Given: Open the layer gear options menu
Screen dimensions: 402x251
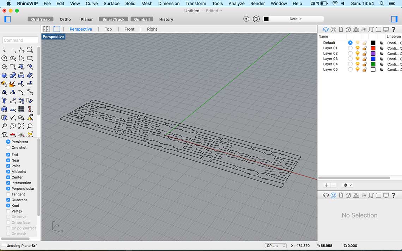Looking at the screenshot, I should point(348,185).
